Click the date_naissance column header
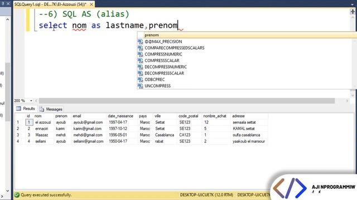The height and width of the screenshot is (200, 357). coord(120,116)
